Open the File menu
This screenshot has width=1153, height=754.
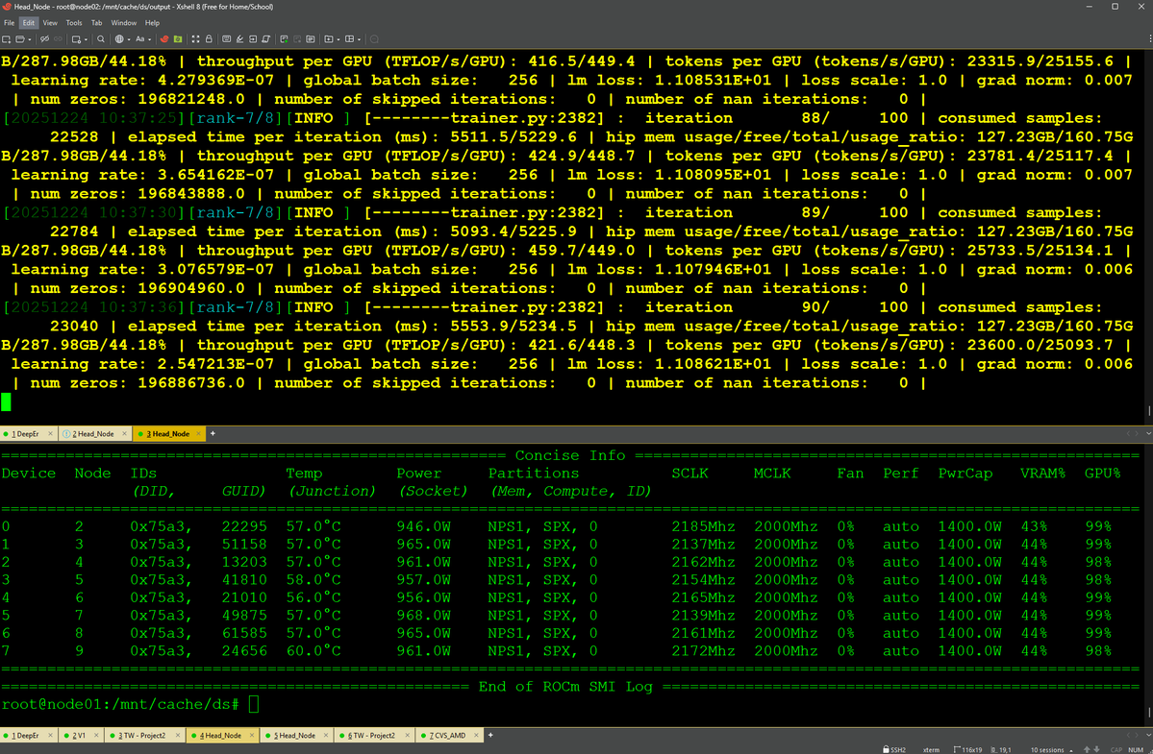(9, 23)
